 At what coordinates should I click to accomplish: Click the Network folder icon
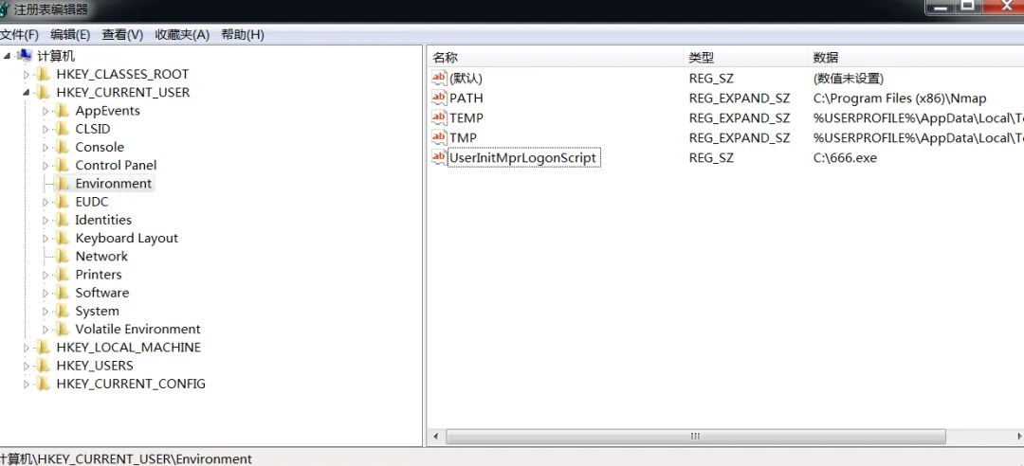(62, 256)
